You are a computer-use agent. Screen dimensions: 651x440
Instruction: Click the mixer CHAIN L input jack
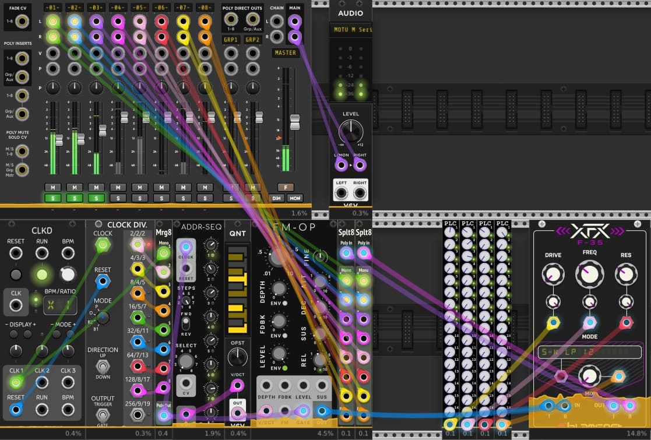[276, 21]
